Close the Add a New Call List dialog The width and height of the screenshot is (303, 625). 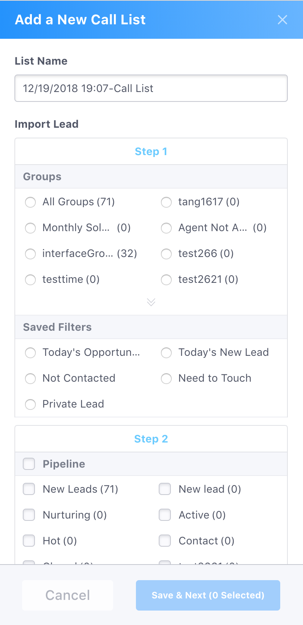point(282,20)
